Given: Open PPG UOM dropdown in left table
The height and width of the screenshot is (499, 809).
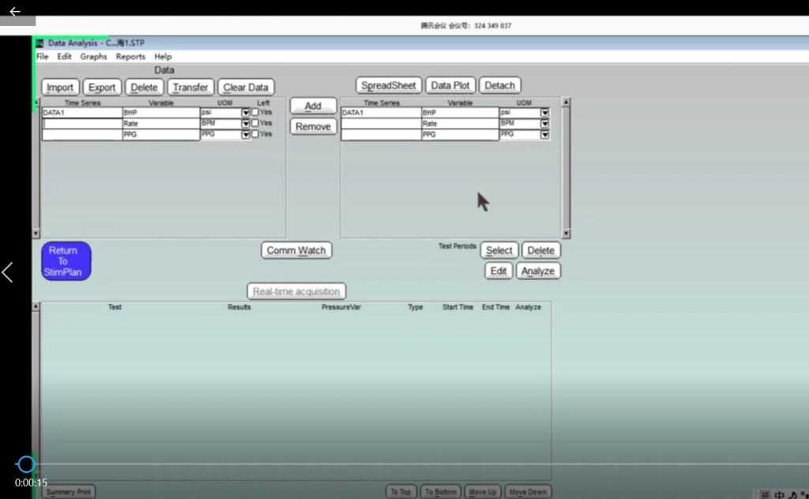Looking at the screenshot, I should (x=246, y=135).
